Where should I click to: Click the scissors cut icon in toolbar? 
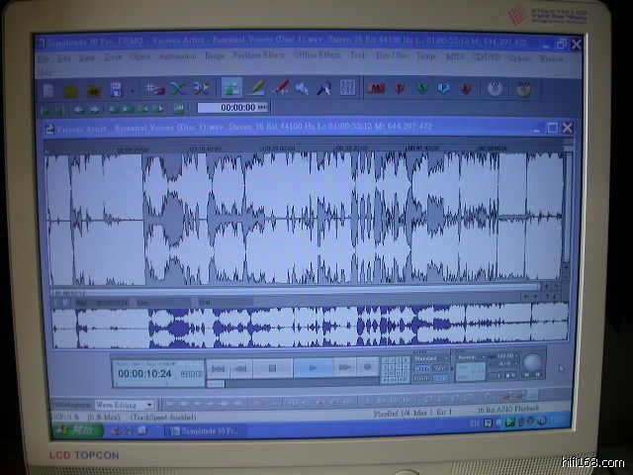pyautogui.click(x=177, y=88)
